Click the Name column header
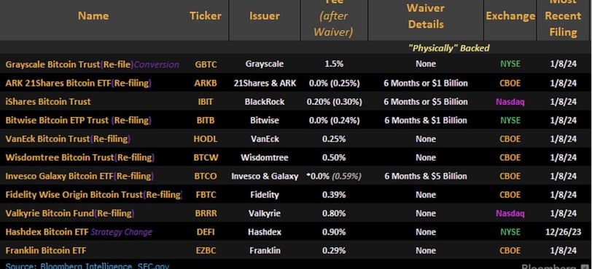This screenshot has width=592, height=269. tap(93, 16)
